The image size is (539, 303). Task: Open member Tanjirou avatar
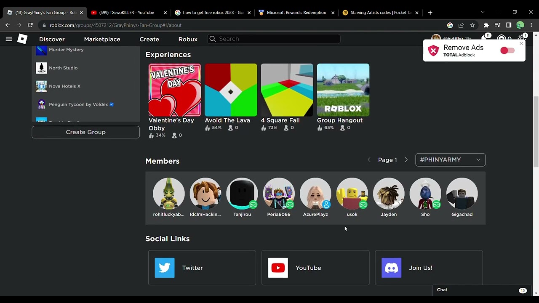(242, 194)
